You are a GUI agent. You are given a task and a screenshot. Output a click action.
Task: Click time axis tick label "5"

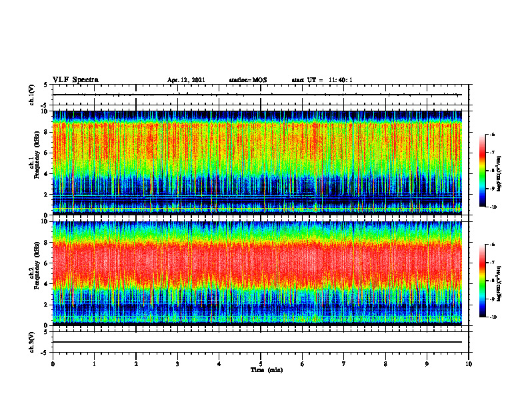pos(261,364)
